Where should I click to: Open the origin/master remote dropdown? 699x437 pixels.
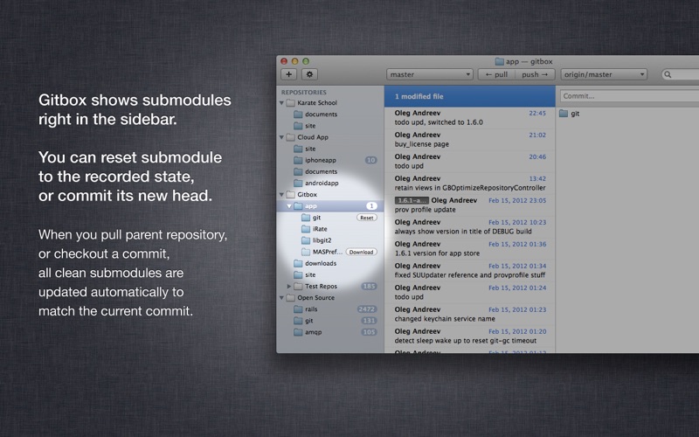point(605,75)
